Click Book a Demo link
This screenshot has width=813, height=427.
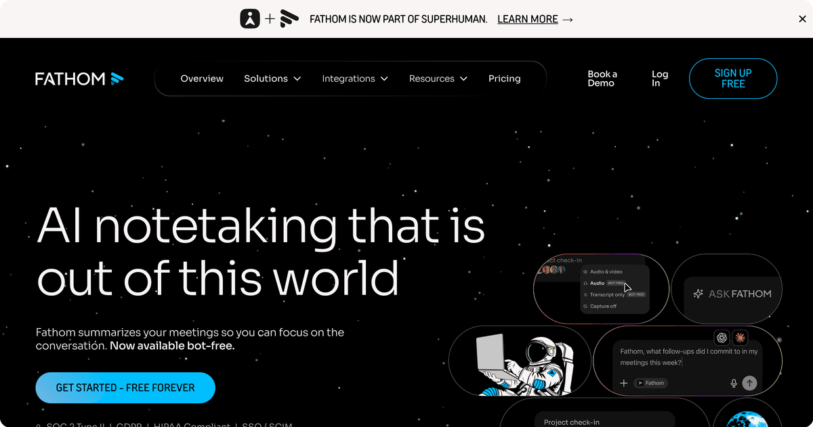coord(602,78)
